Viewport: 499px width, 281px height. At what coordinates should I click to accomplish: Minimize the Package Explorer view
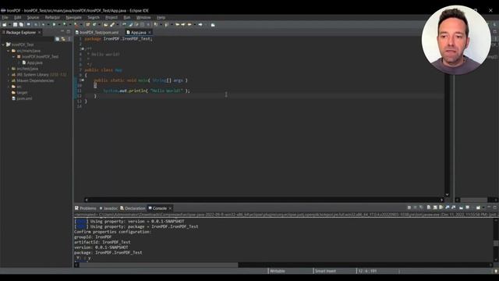click(62, 31)
